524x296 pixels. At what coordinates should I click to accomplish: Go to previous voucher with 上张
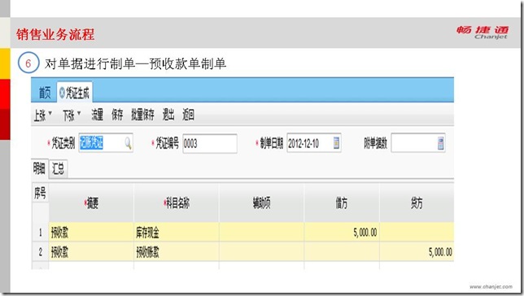(39, 115)
